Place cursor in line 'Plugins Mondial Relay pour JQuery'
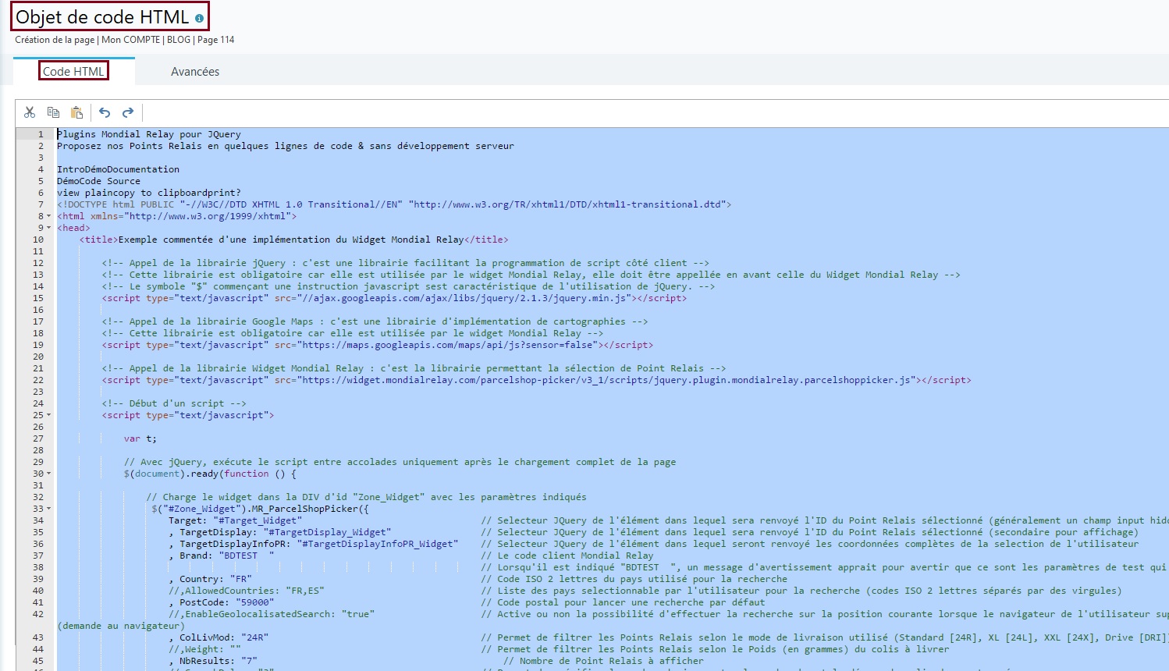This screenshot has height=671, width=1169. coord(149,134)
